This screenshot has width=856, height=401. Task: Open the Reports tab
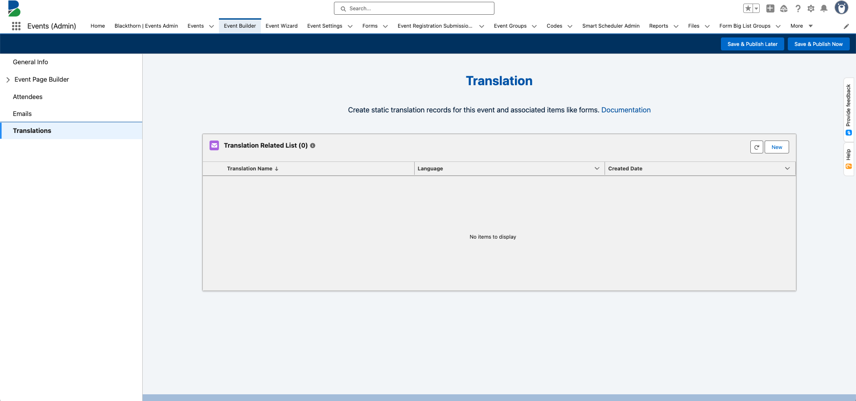click(658, 26)
